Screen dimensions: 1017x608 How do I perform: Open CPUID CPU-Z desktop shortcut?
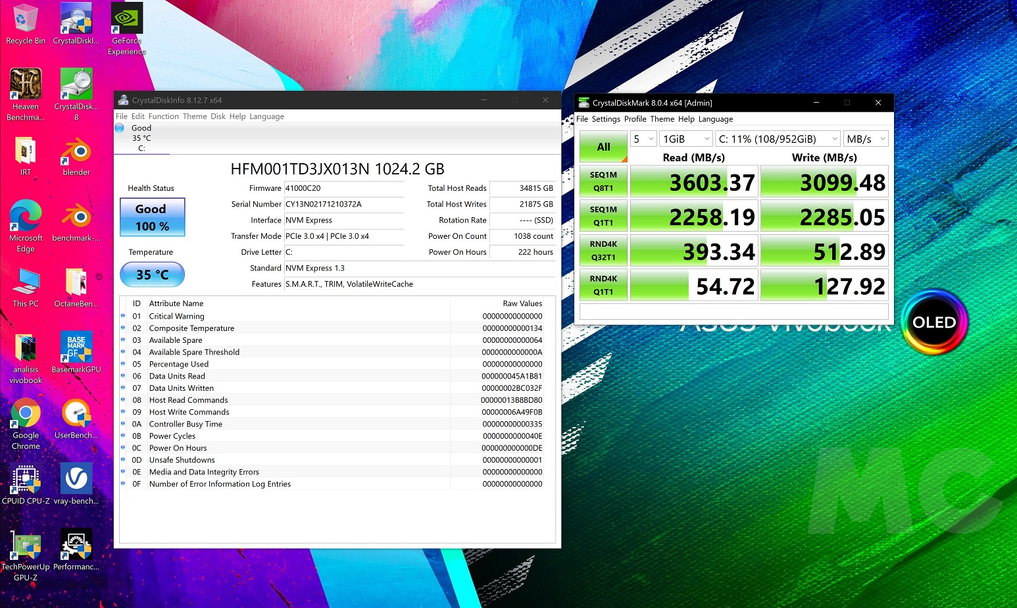coord(26,480)
